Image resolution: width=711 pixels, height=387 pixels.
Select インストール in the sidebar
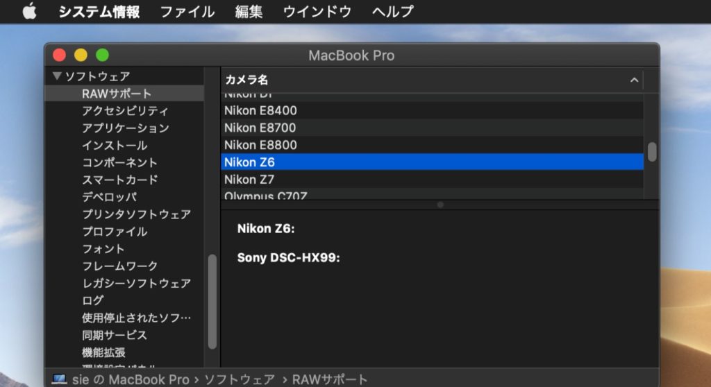[115, 145]
